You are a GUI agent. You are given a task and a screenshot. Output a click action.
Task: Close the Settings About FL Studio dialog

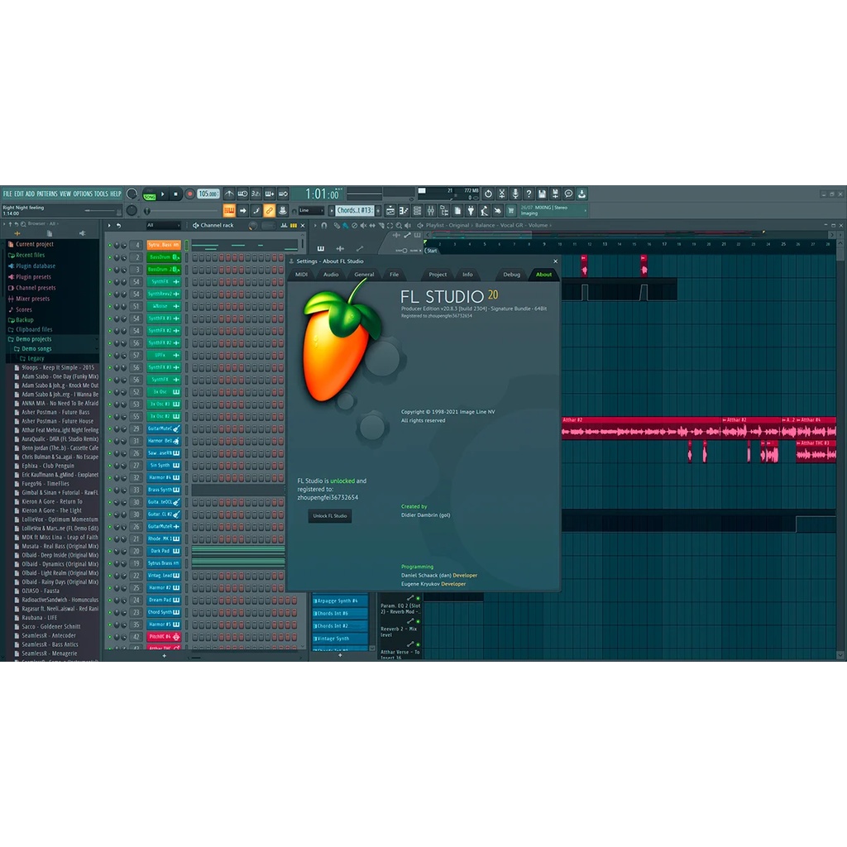point(555,261)
